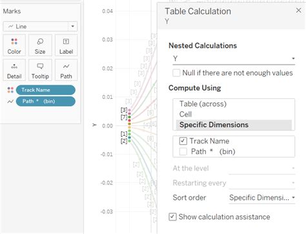This screenshot has height=234, width=306.
Task: Click the 0.02 axis tick label
Action: [x=107, y=69]
